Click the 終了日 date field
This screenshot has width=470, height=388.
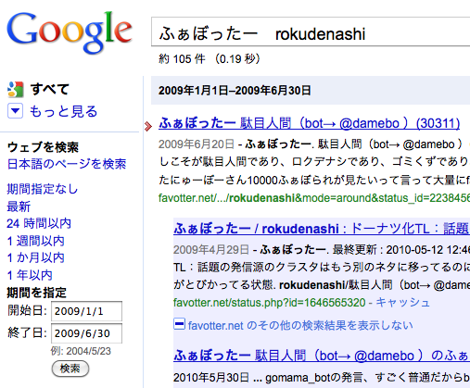click(86, 333)
